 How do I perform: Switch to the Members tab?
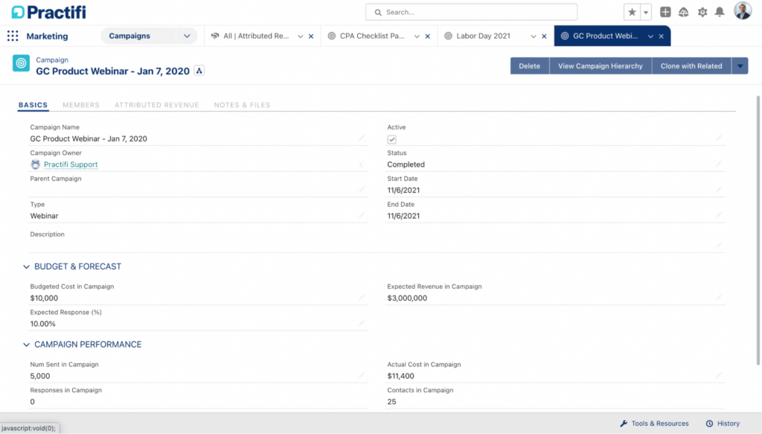[x=81, y=105]
